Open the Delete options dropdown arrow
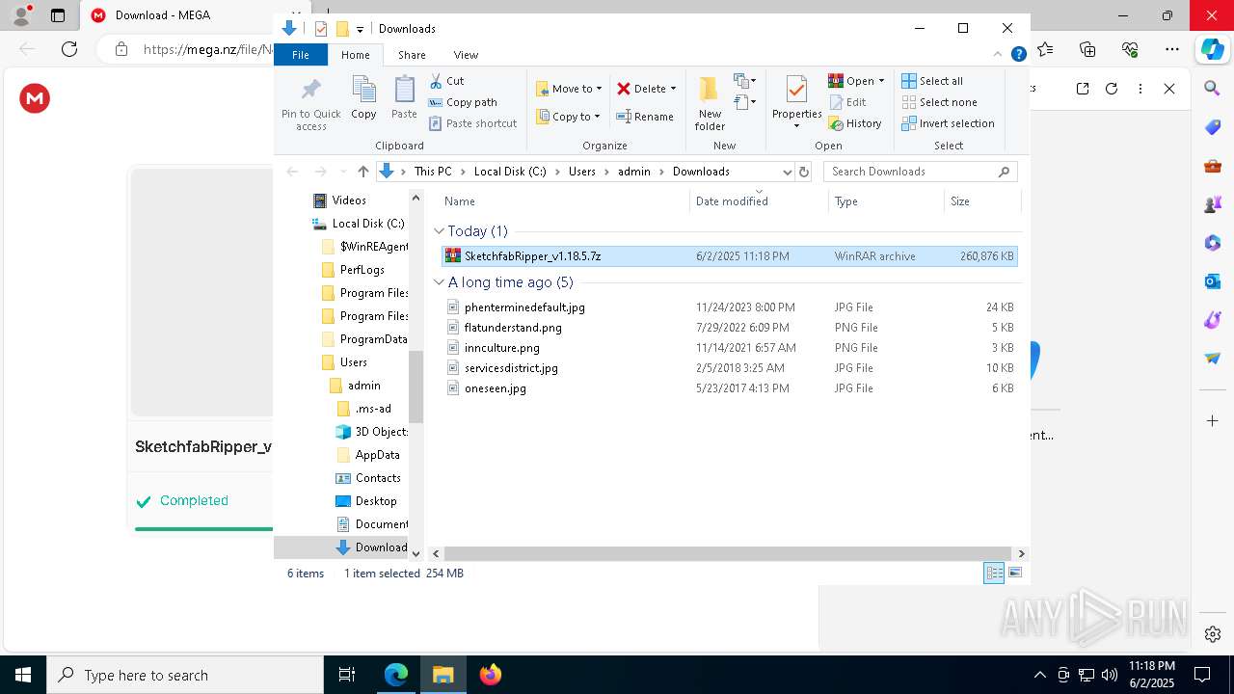This screenshot has width=1234, height=694. point(673,89)
